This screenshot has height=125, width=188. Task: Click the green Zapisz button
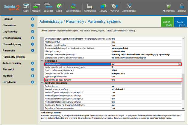167,22
